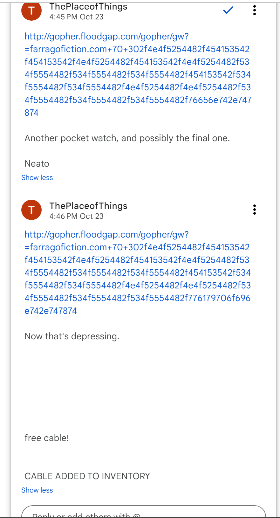Click the "Another pocket watch" comment text
The width and height of the screenshot is (280, 518).
click(x=127, y=138)
